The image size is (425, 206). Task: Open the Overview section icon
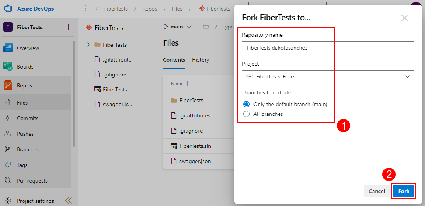tap(8, 48)
